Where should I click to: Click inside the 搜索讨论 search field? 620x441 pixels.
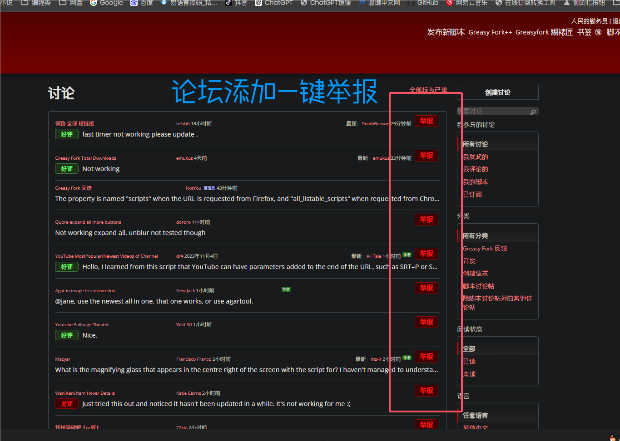(x=491, y=111)
